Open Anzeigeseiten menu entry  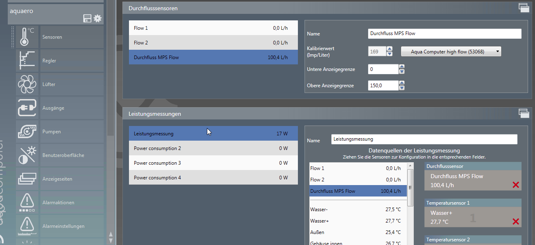pos(72,179)
